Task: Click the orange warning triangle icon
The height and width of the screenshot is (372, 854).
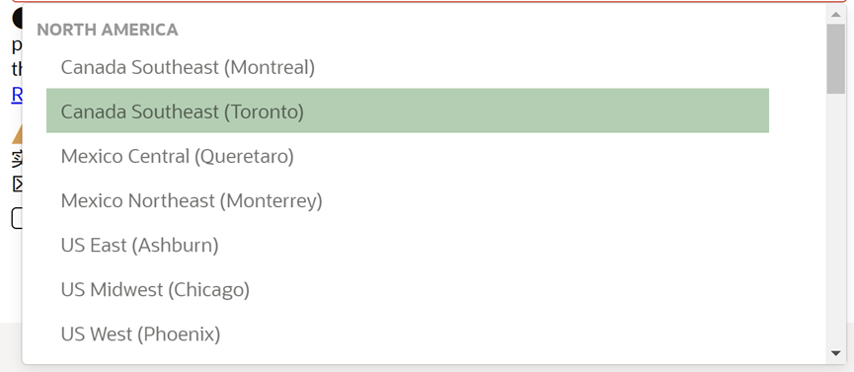Action: tap(17, 134)
